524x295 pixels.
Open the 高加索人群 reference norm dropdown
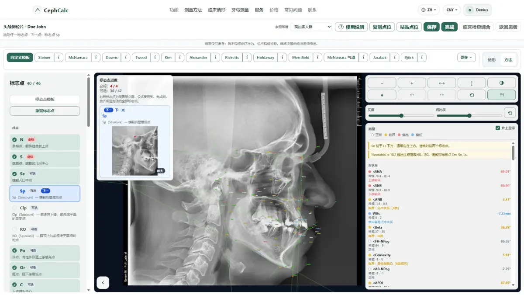pos(311,27)
